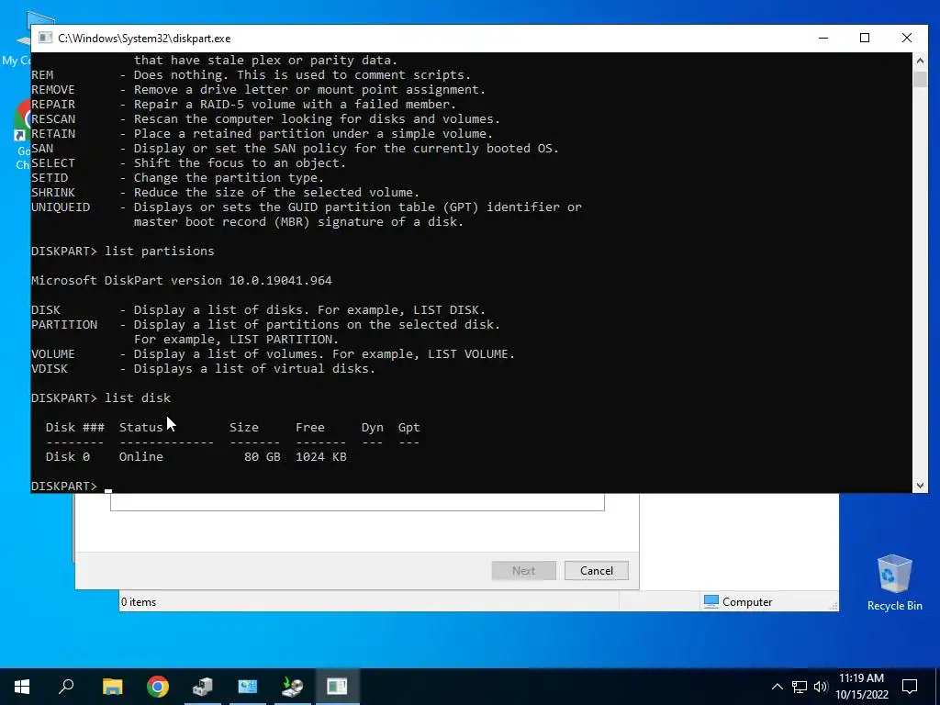Click console scrollbar up arrow
The width and height of the screenshot is (940, 705).
point(920,60)
